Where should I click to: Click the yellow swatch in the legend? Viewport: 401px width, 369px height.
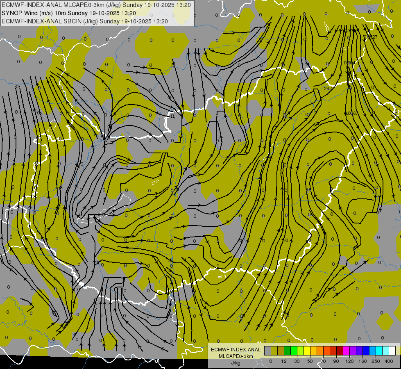[307, 351]
